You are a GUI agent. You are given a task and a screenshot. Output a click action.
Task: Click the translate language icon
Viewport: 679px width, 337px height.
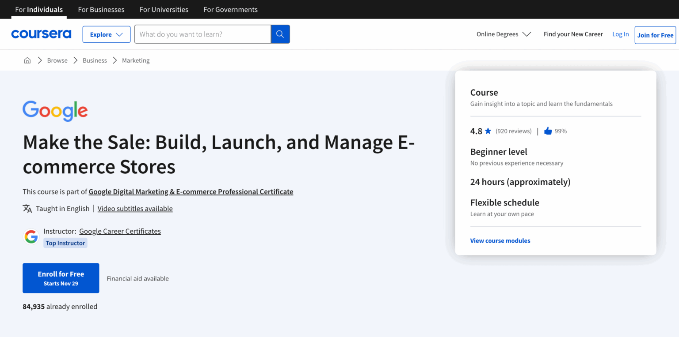tap(27, 209)
